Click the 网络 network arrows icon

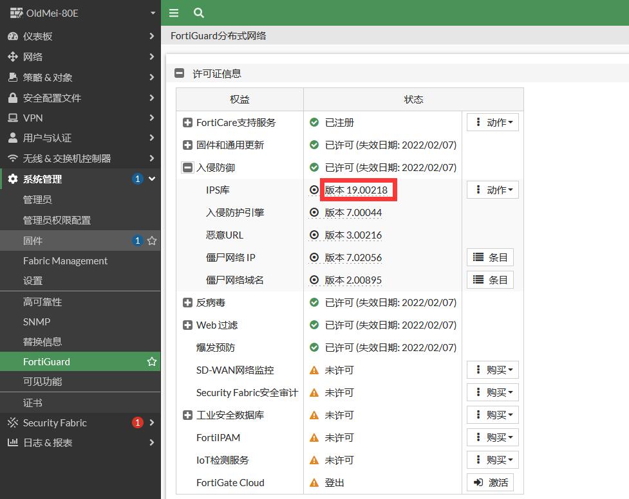(13, 57)
